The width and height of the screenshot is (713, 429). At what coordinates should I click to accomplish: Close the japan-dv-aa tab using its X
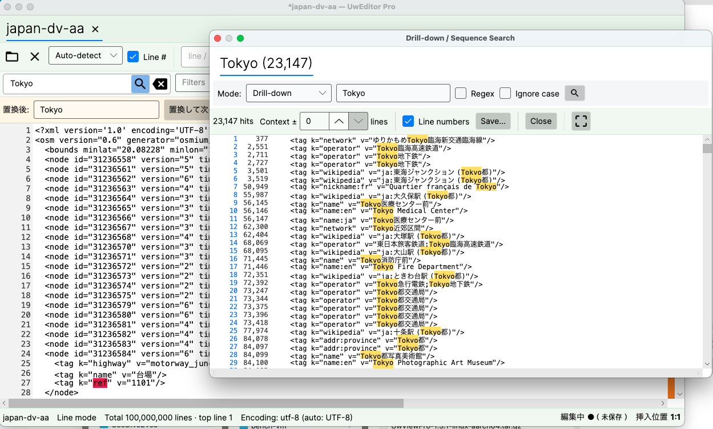click(x=95, y=29)
